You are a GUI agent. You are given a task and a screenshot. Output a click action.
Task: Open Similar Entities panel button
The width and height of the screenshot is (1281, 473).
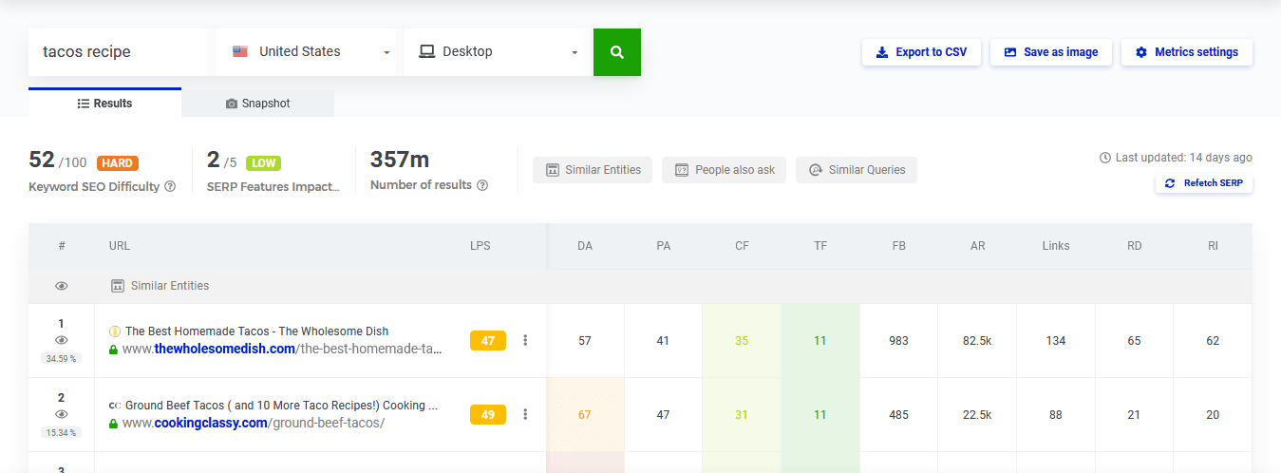[593, 170]
